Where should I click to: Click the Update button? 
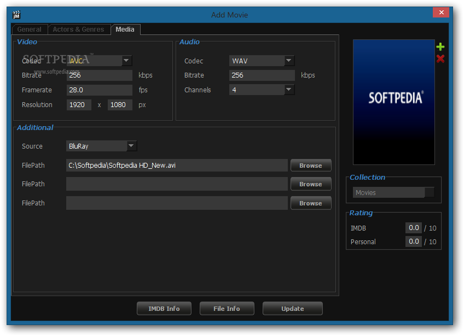pos(292,309)
